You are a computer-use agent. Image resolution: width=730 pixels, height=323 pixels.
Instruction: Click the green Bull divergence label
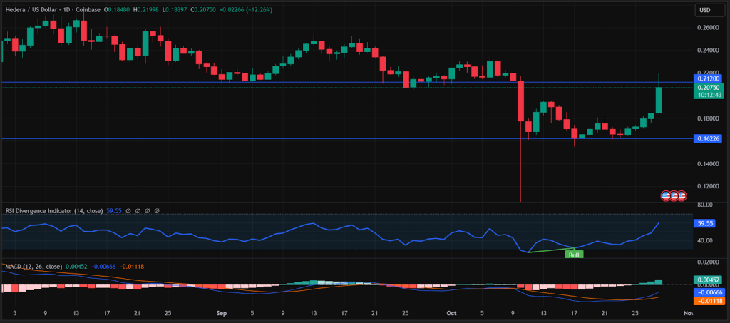(x=573, y=253)
